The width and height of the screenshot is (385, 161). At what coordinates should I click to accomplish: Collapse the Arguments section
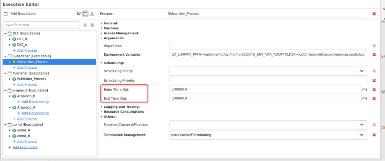tap(102, 38)
